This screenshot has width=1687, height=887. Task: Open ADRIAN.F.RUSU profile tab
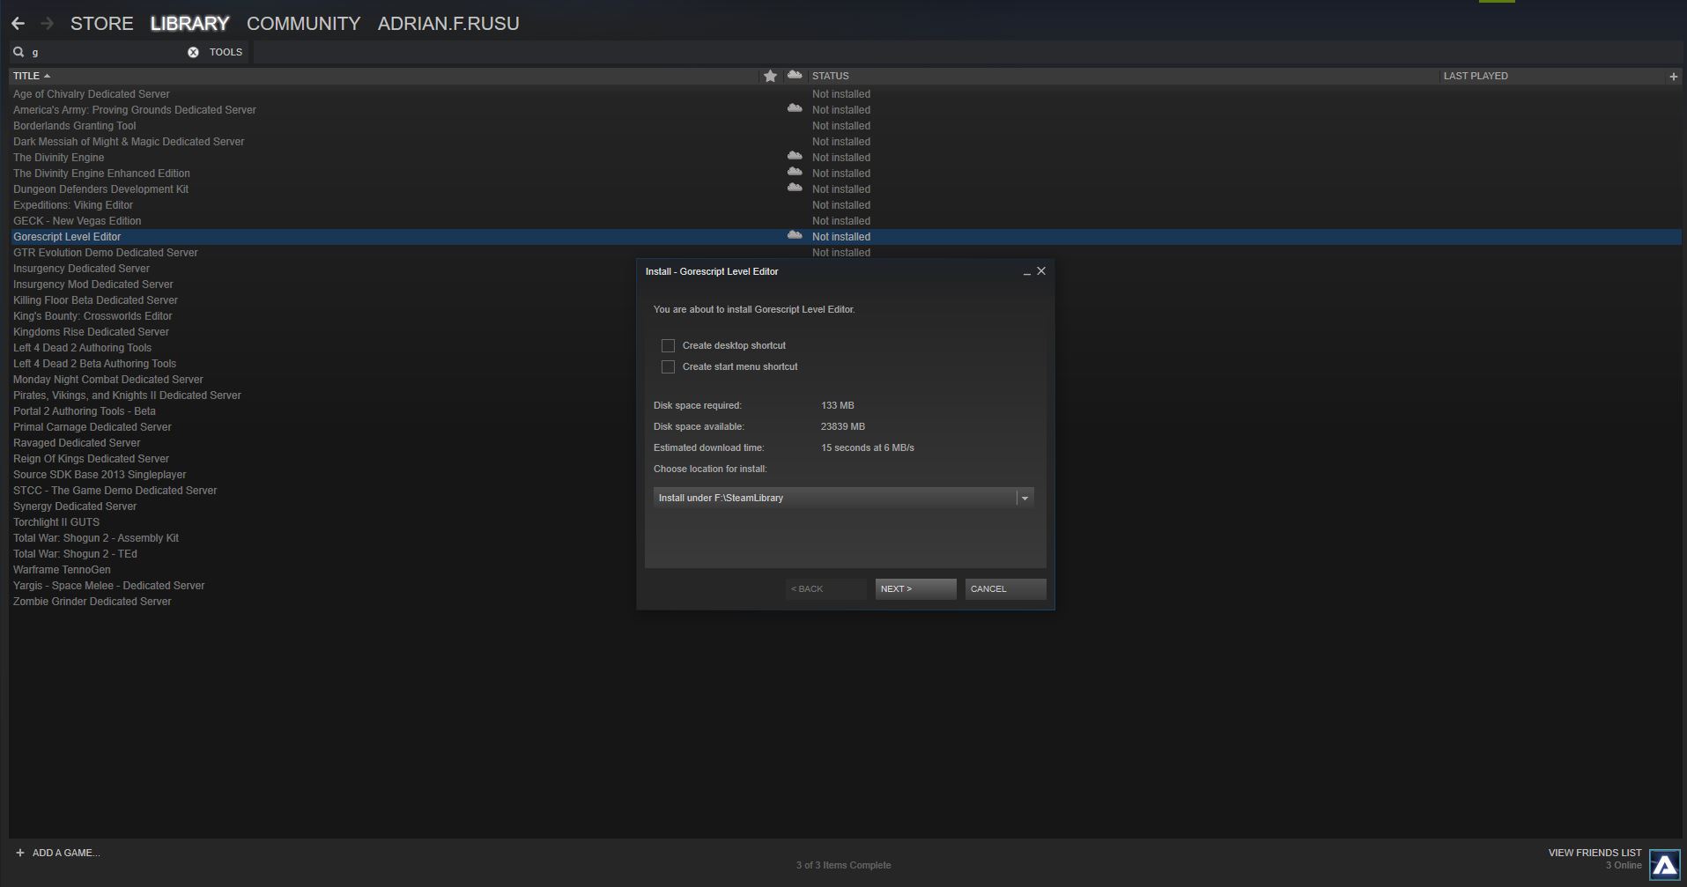tap(448, 24)
